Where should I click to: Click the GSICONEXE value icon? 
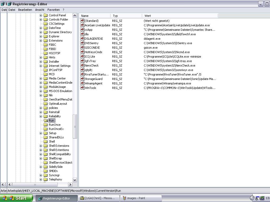point(82,47)
